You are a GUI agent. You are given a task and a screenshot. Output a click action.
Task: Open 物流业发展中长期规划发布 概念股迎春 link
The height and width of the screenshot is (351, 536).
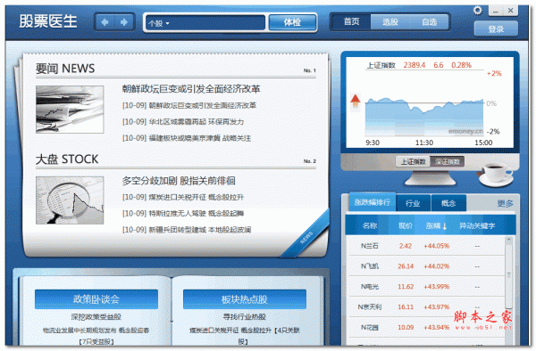[96, 331]
